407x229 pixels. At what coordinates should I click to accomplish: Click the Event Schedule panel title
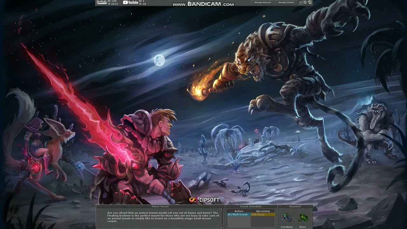251,206
